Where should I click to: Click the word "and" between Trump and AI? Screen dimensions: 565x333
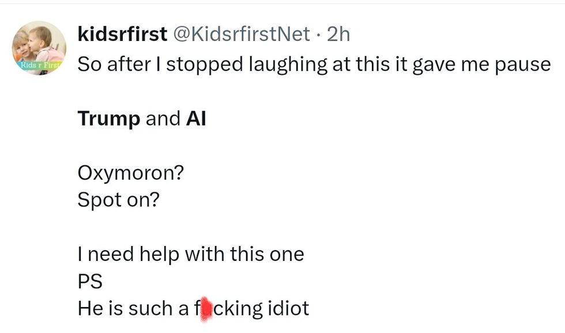pyautogui.click(x=163, y=119)
